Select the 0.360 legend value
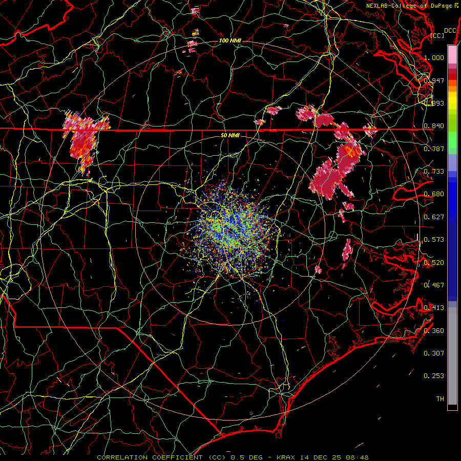The height and width of the screenshot is (461, 461). click(434, 330)
